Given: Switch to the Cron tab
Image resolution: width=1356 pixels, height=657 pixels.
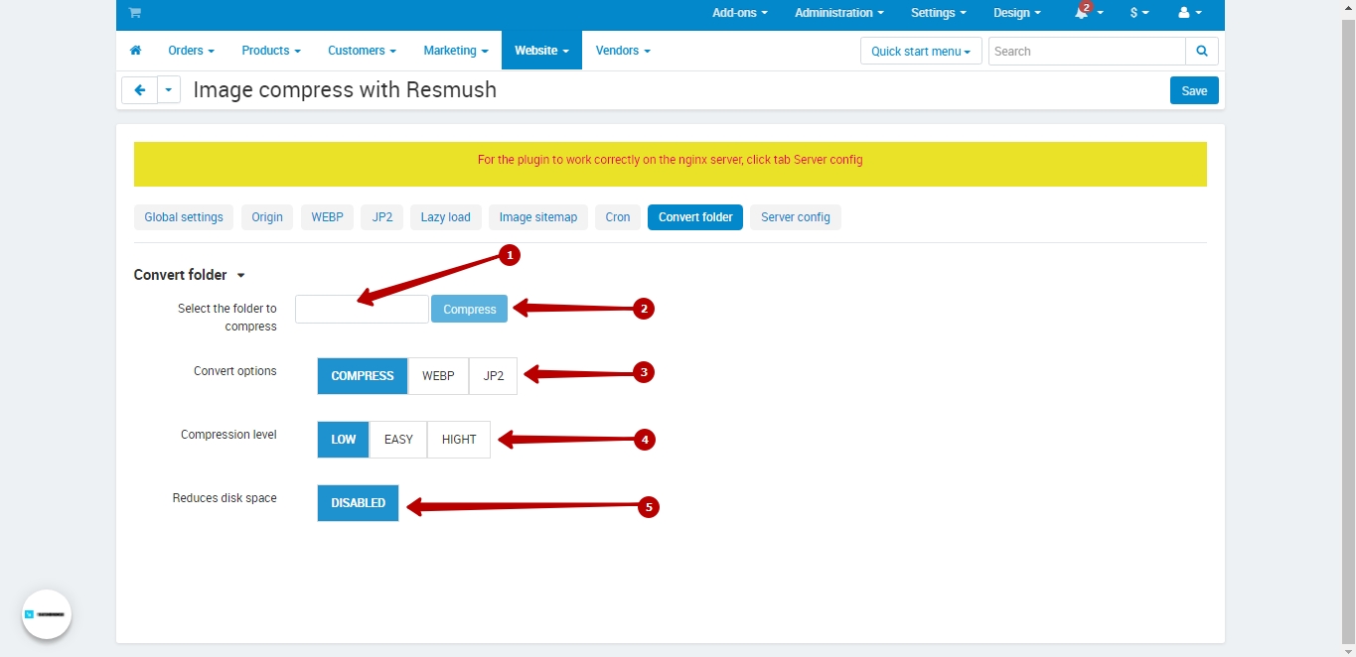Looking at the screenshot, I should click(618, 217).
